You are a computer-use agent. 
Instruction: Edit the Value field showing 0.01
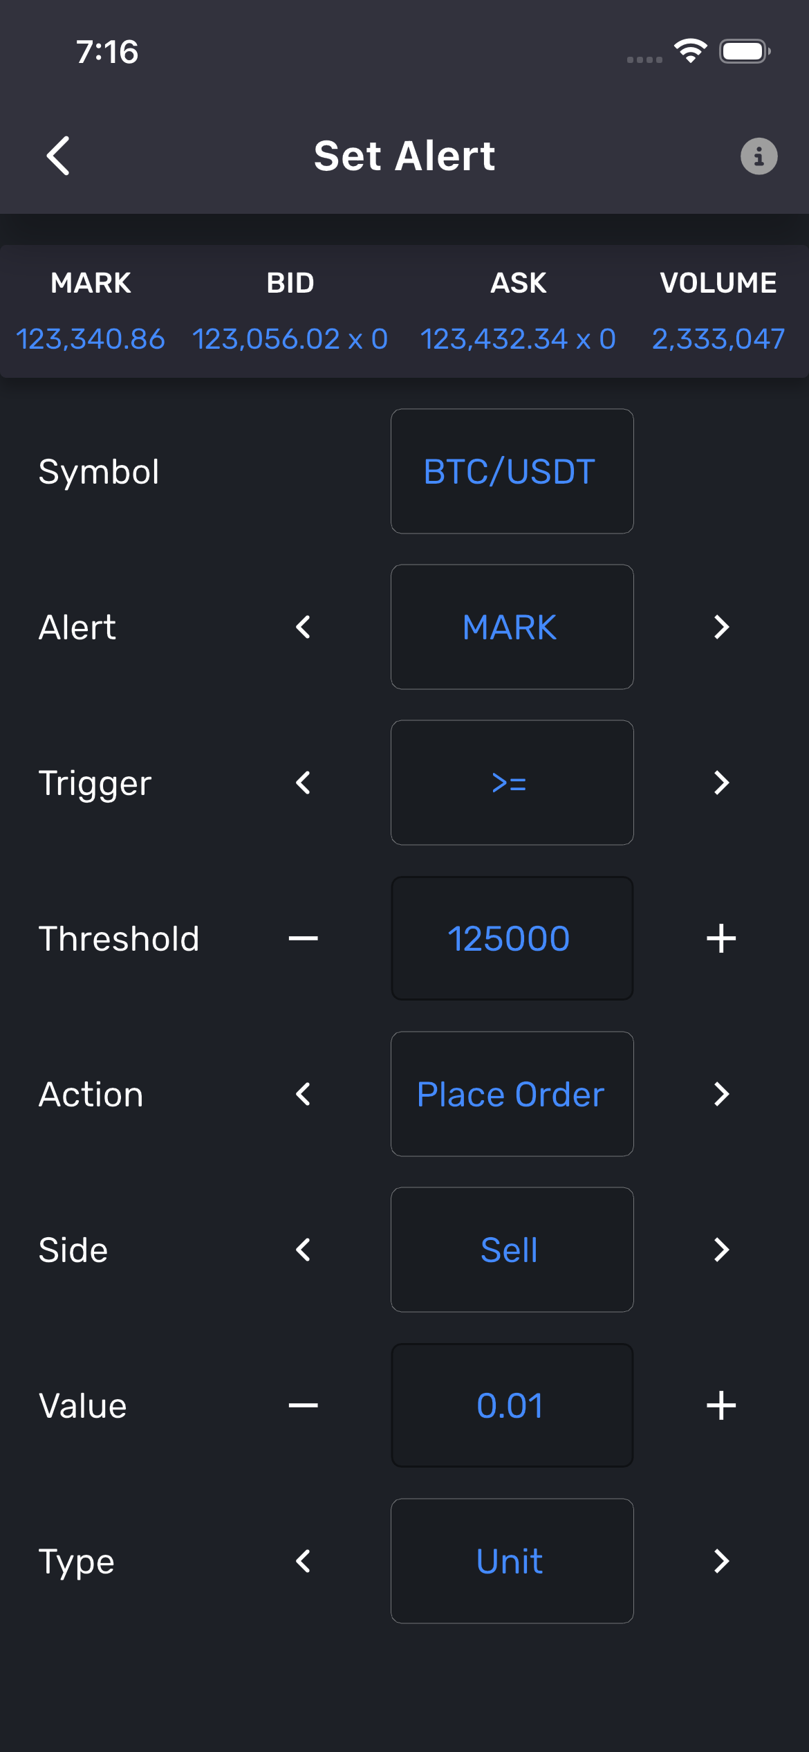click(x=512, y=1405)
